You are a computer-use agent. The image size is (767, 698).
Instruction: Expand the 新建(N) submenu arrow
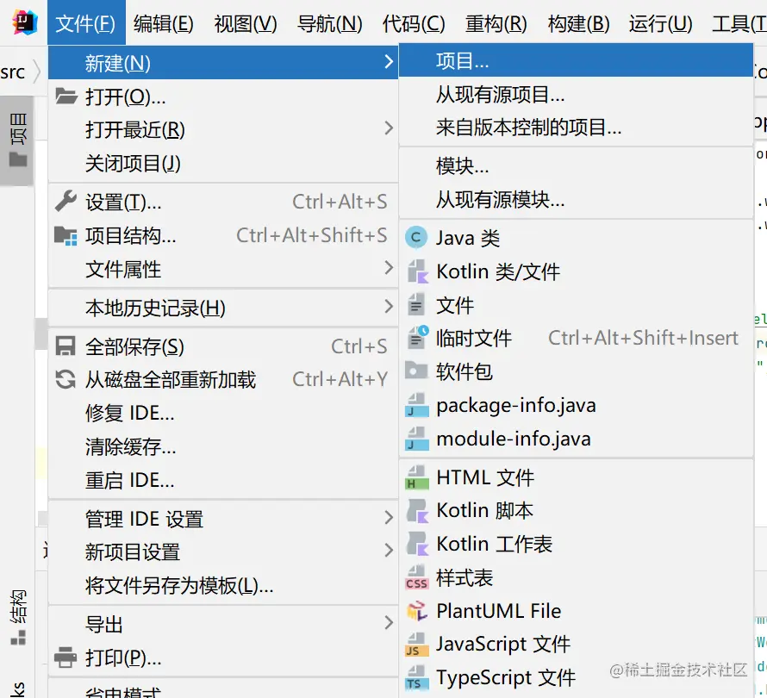pos(389,62)
